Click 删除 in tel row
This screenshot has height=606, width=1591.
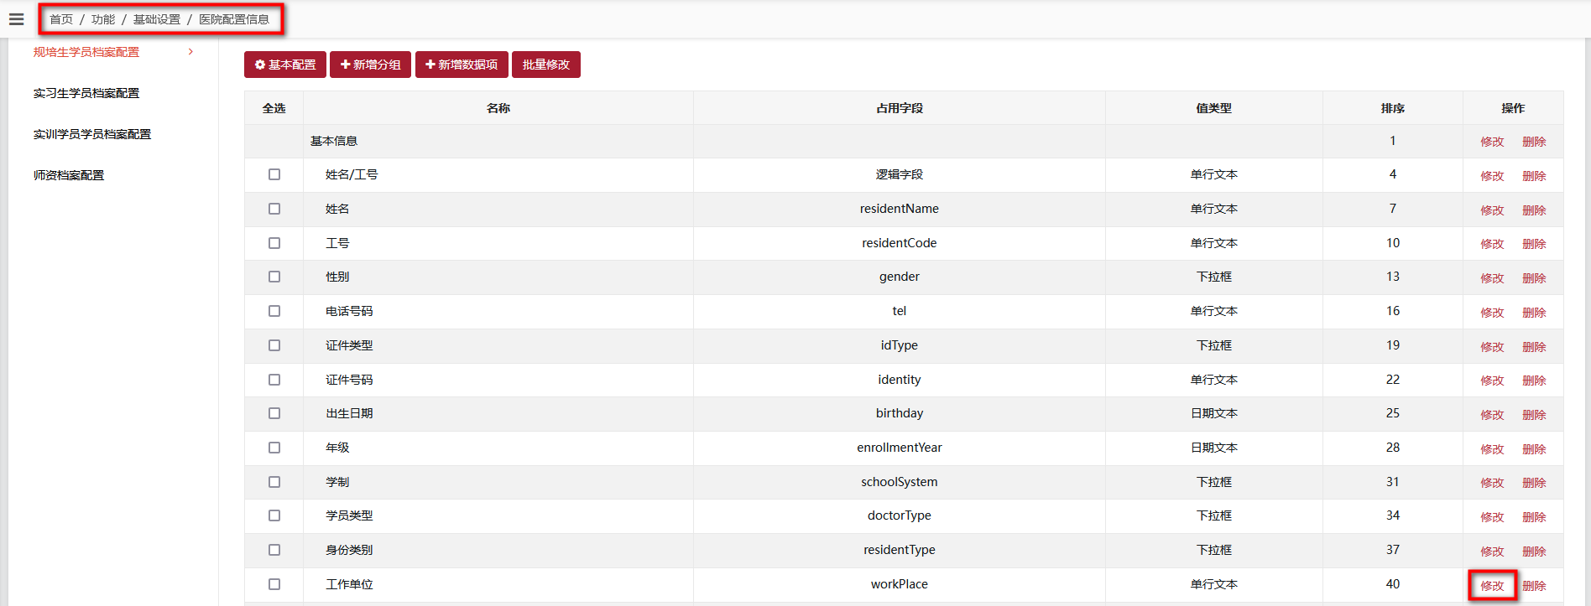pos(1534,313)
